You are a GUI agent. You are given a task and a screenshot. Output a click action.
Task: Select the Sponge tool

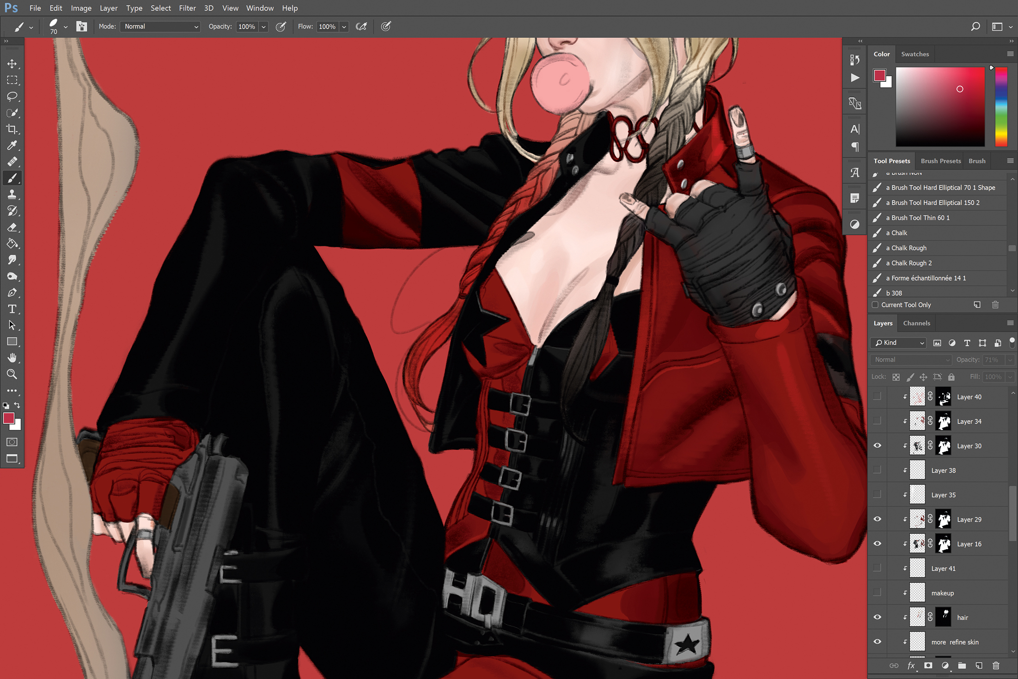click(x=12, y=276)
